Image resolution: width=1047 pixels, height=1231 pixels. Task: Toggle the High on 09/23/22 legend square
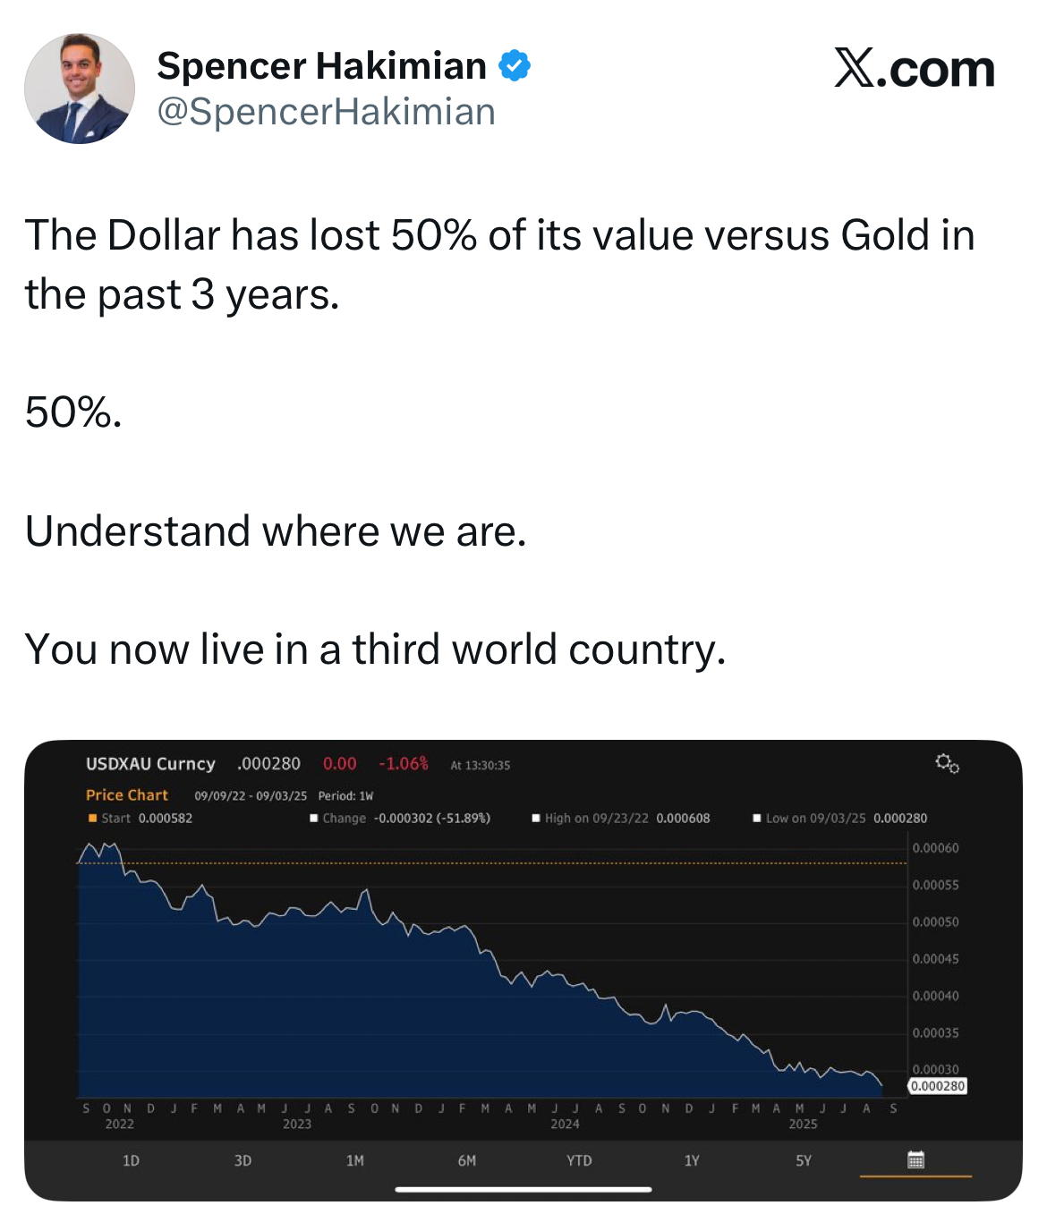pyautogui.click(x=536, y=818)
